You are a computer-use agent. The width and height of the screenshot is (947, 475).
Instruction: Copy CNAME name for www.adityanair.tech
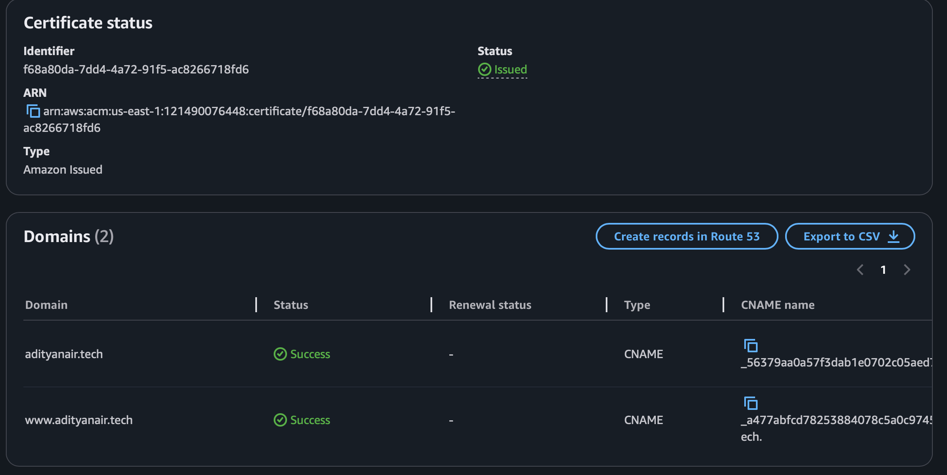(x=751, y=403)
